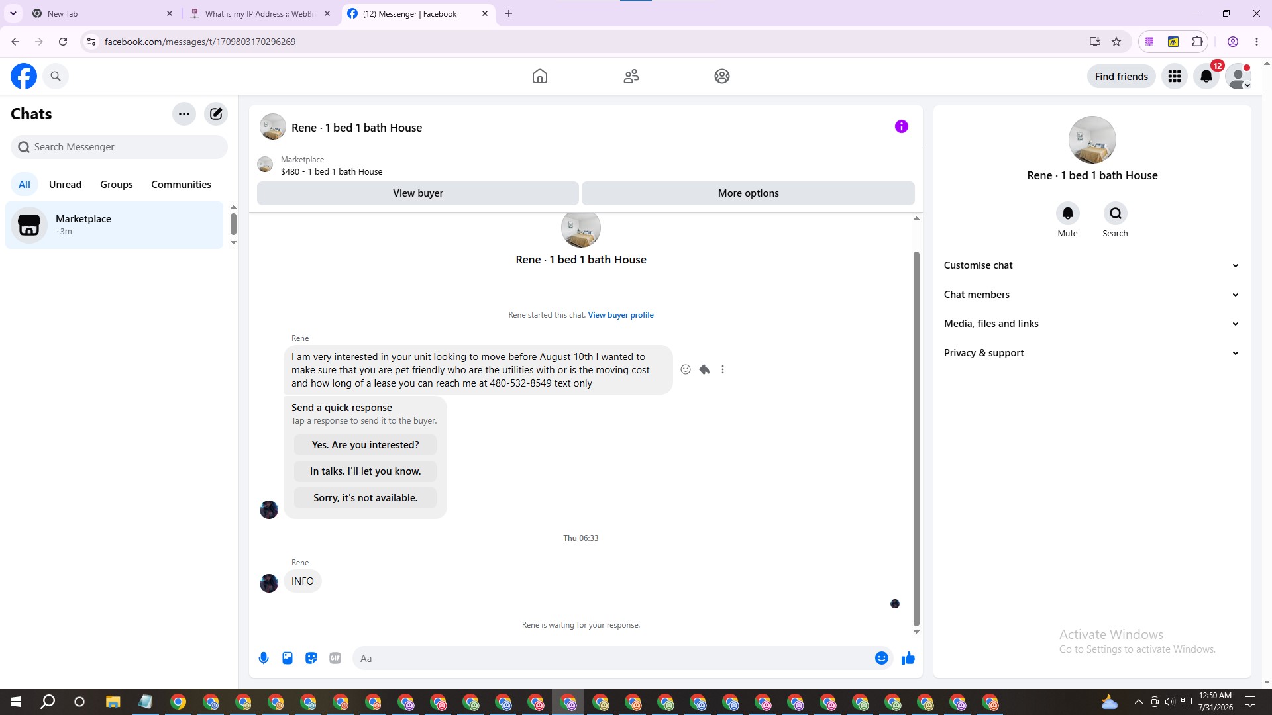Screen dimensions: 1272x715
Task: Record a voice clip with microphone icon
Action: (x=264, y=658)
